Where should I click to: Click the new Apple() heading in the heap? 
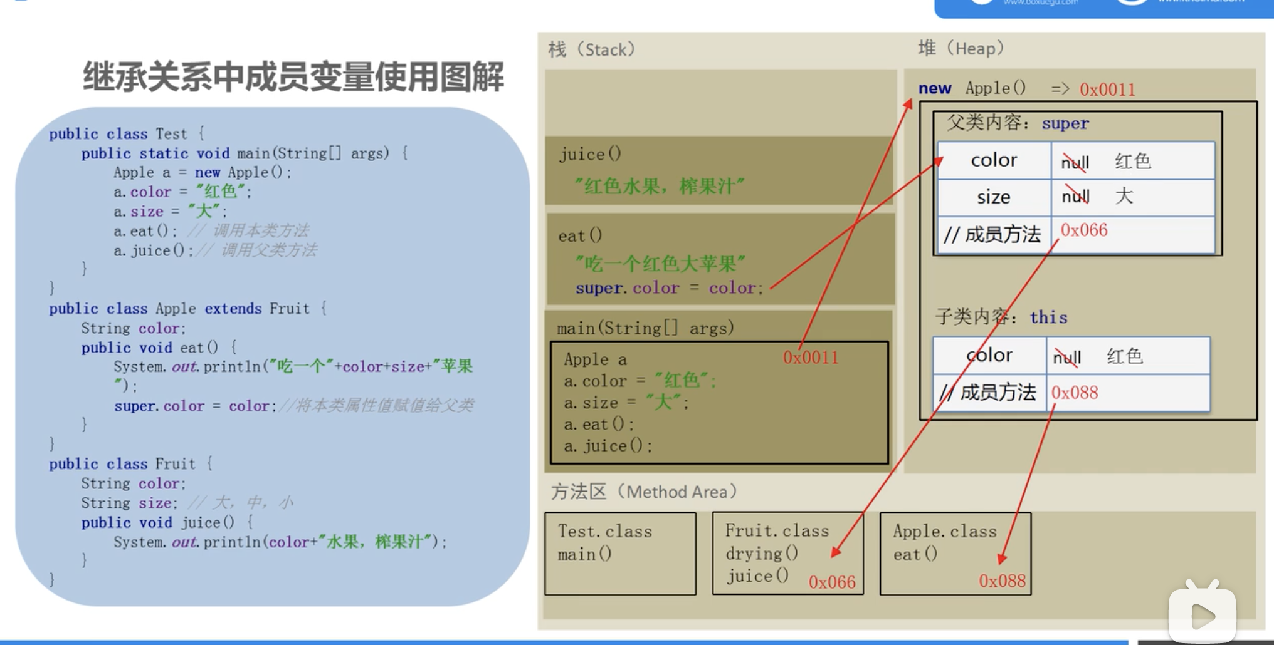point(972,88)
